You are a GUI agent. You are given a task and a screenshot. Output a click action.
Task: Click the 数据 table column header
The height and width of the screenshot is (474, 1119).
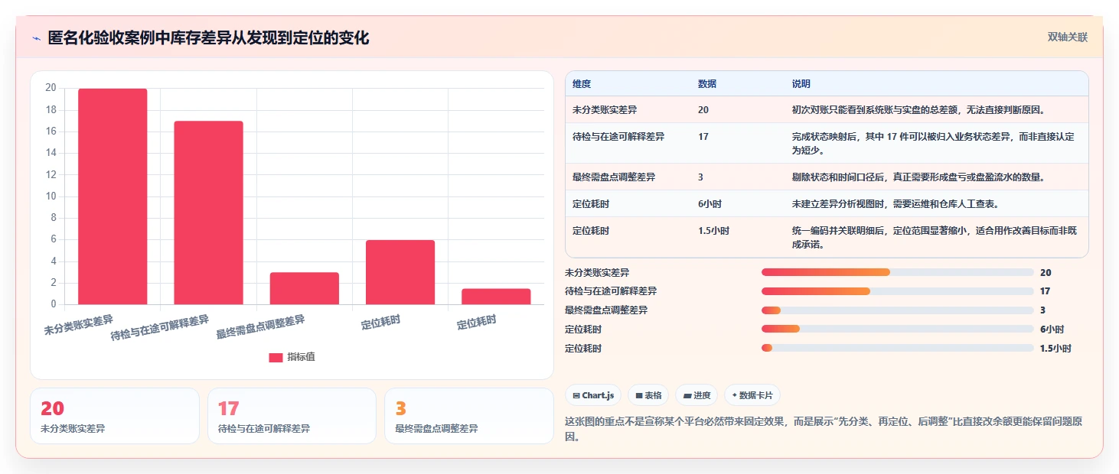(707, 84)
